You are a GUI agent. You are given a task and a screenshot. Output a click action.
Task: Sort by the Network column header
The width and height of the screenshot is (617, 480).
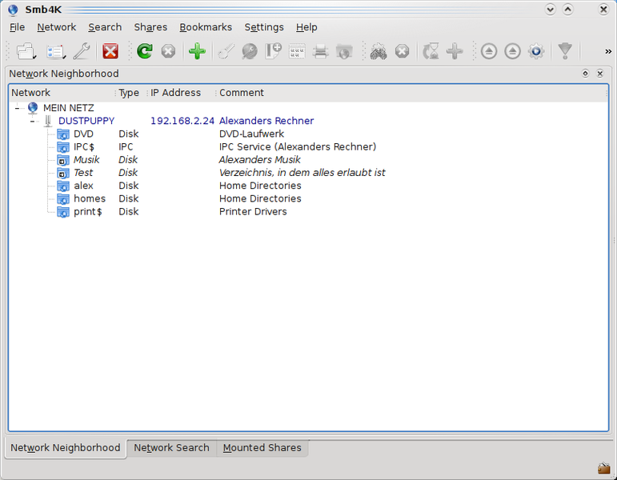point(62,93)
